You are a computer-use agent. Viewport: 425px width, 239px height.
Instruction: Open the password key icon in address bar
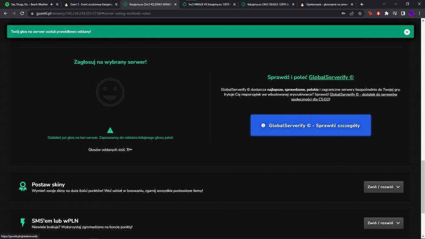343,13
